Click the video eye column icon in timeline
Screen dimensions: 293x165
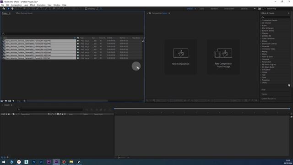pyautogui.click(x=2, y=114)
